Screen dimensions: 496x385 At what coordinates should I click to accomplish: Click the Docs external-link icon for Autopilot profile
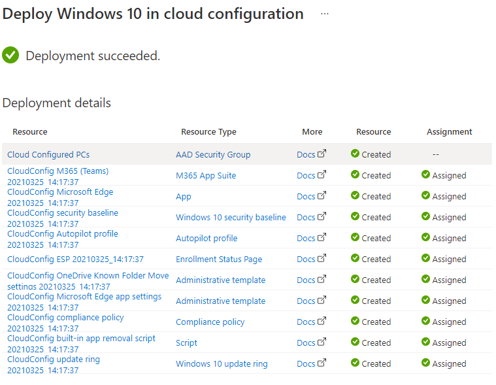[x=322, y=237]
